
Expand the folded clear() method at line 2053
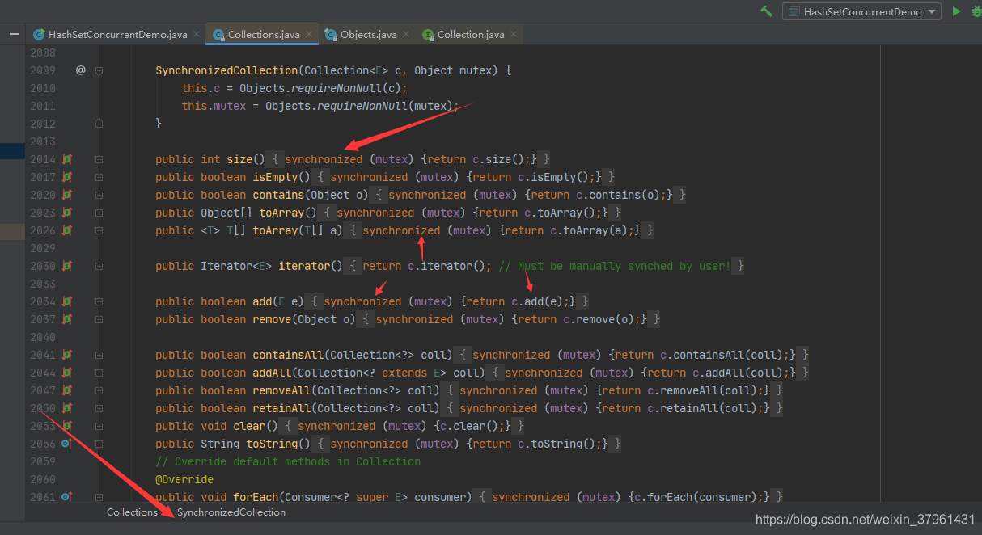(99, 426)
